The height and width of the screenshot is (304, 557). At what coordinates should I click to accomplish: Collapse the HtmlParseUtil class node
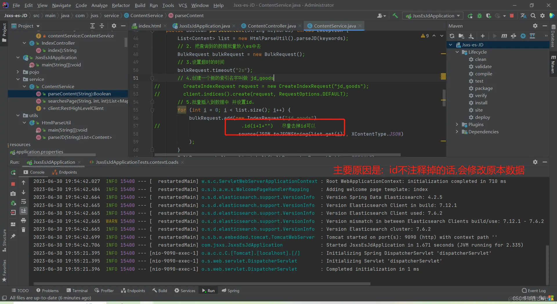[24, 123]
